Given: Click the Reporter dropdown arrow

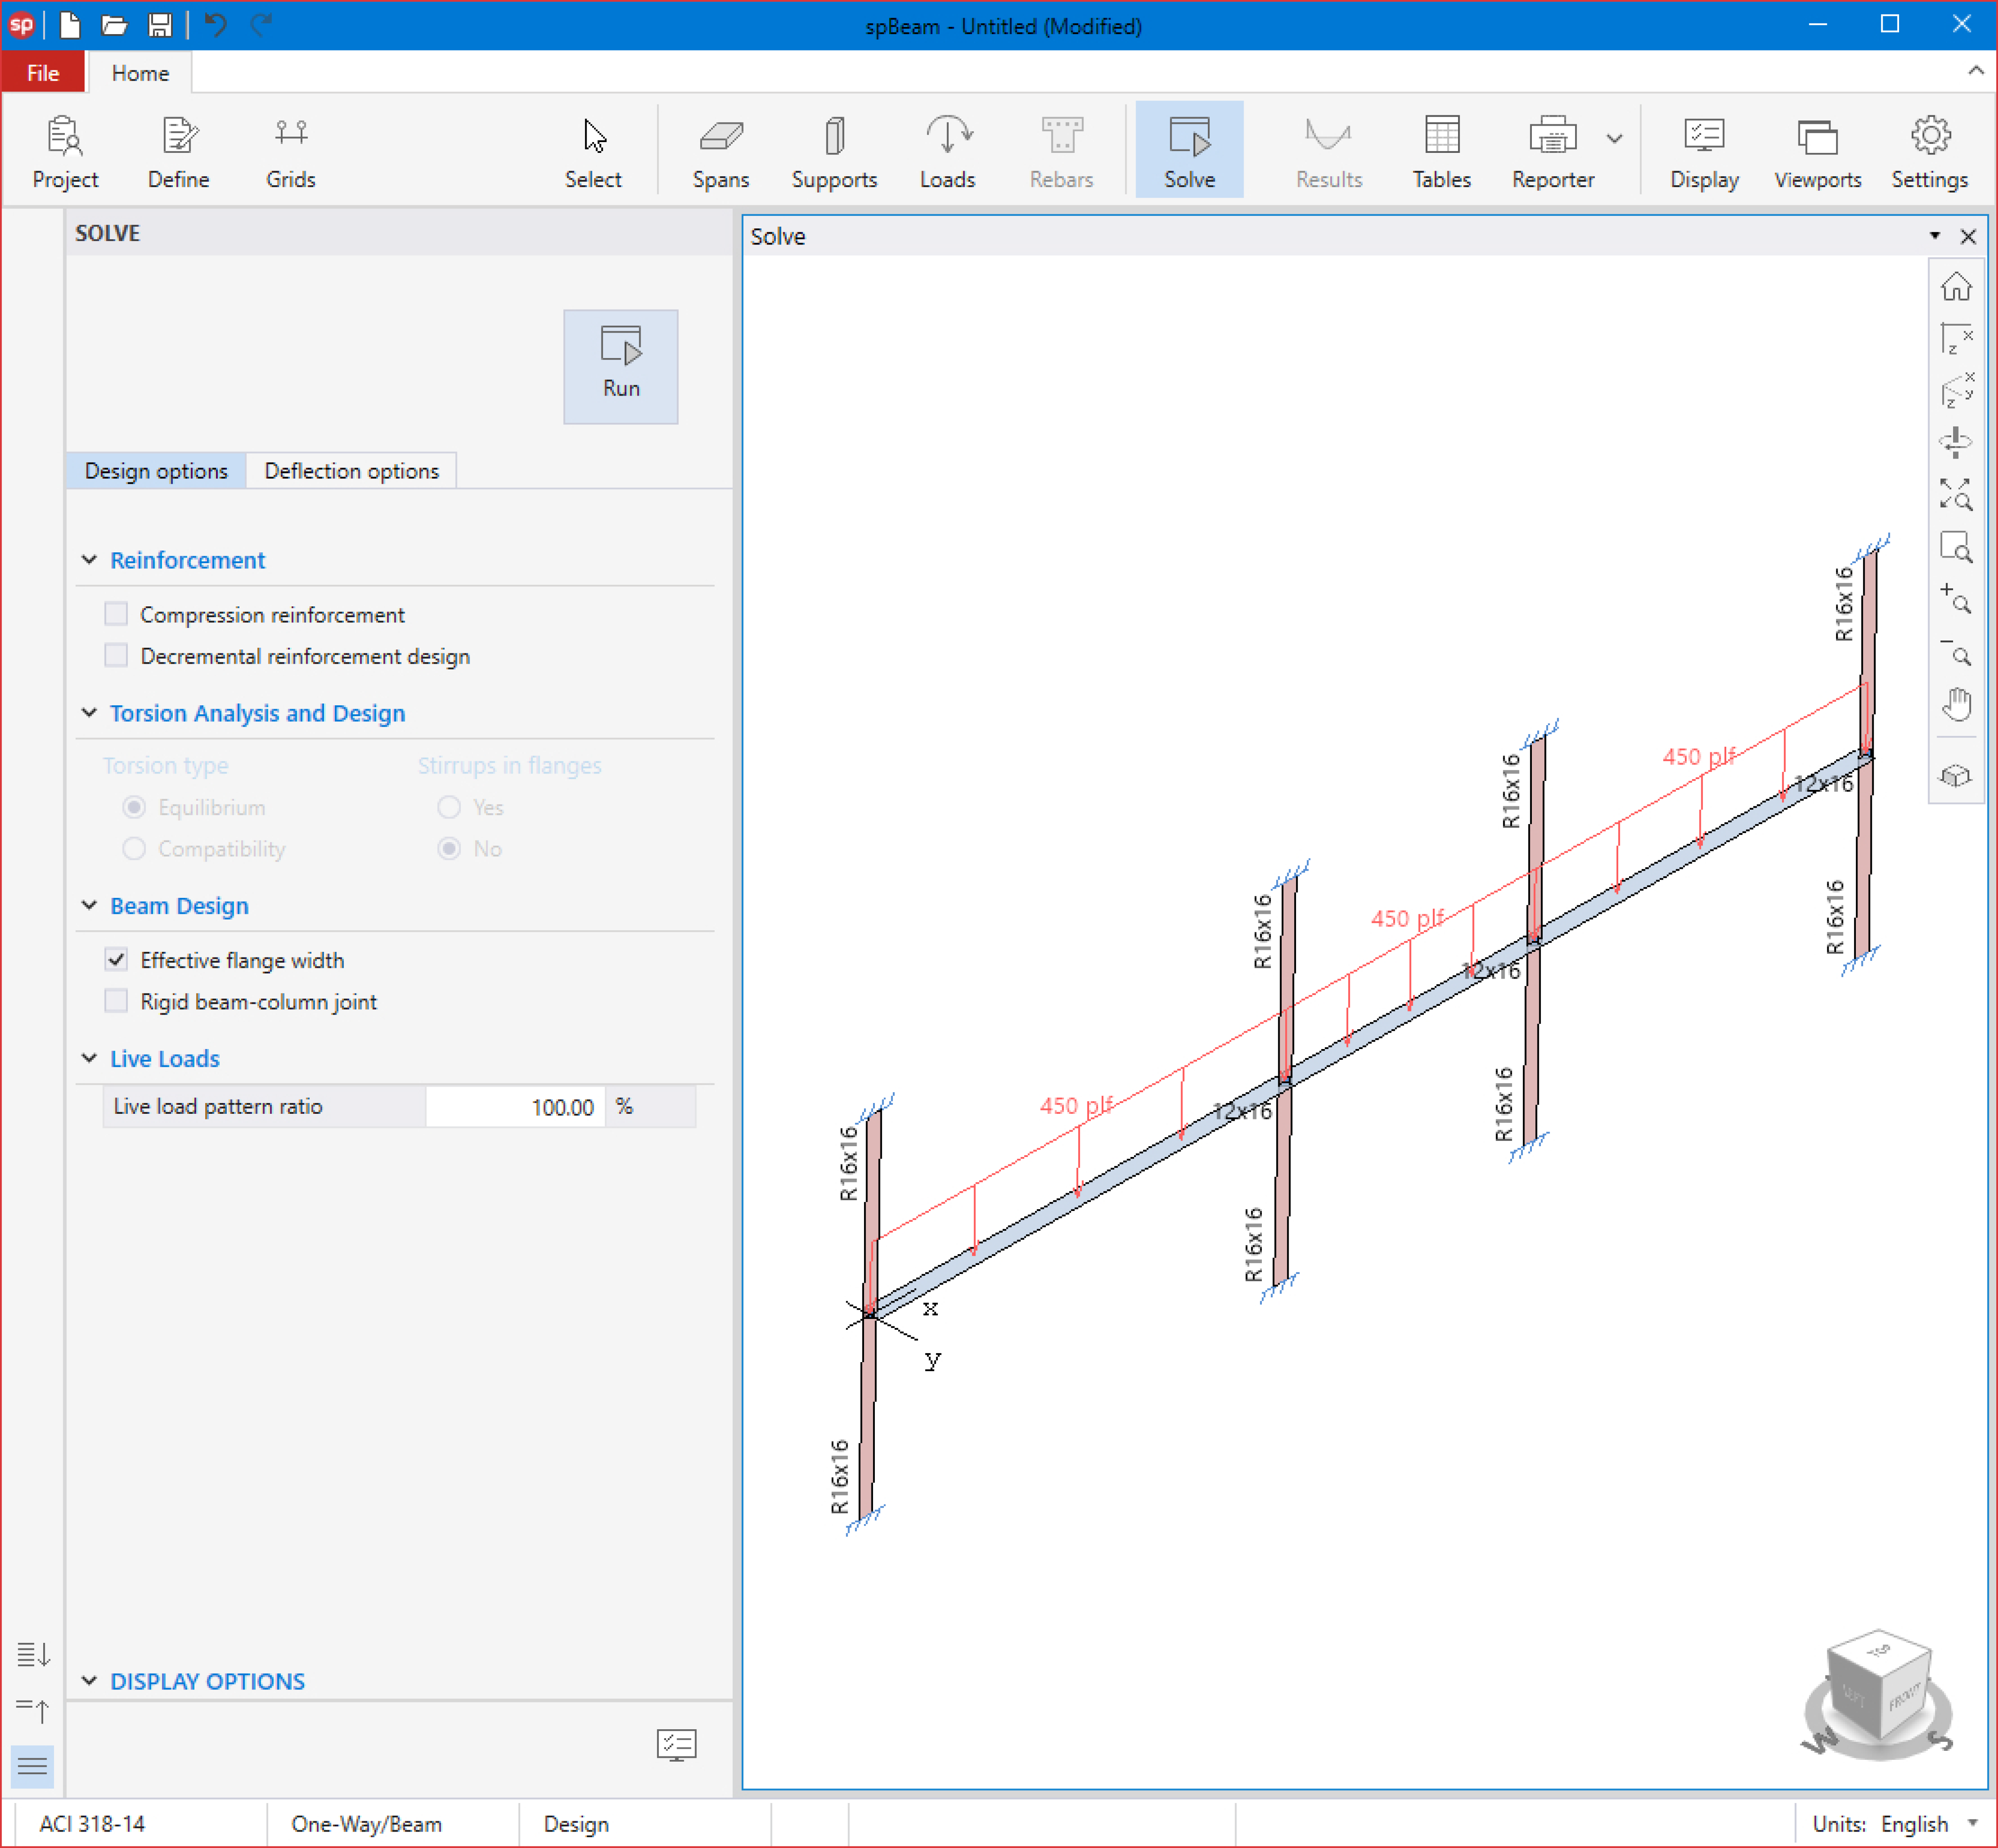Looking at the screenshot, I should pos(1614,139).
